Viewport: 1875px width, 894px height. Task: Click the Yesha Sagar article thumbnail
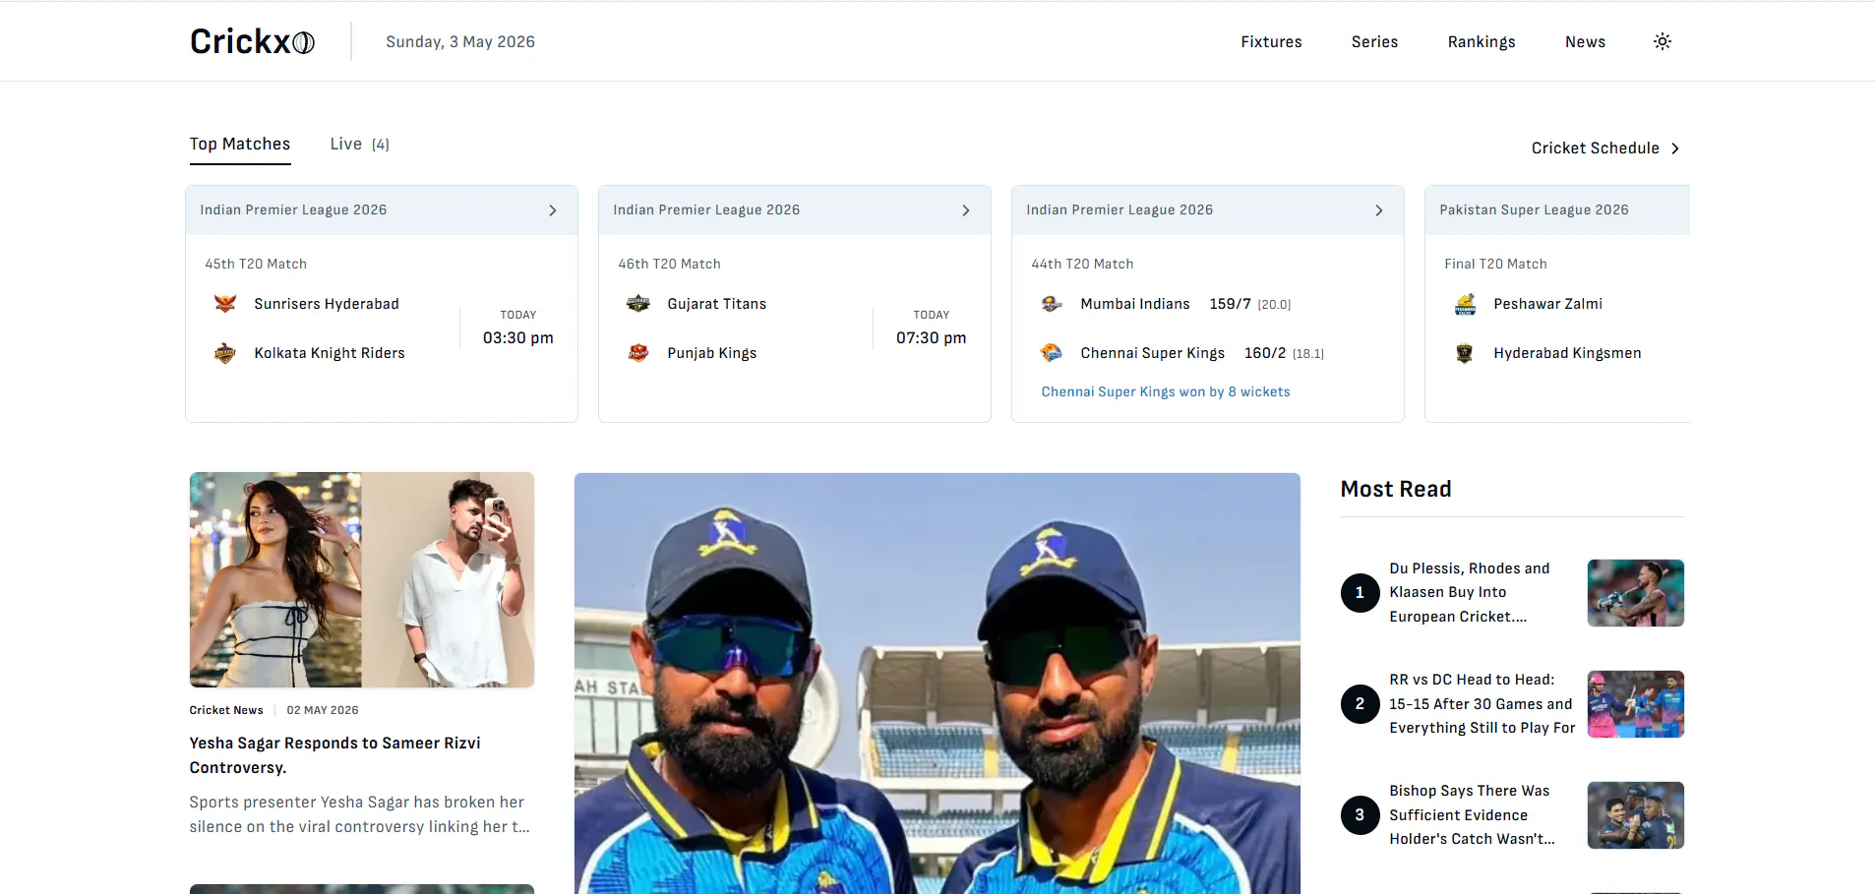pyautogui.click(x=362, y=580)
